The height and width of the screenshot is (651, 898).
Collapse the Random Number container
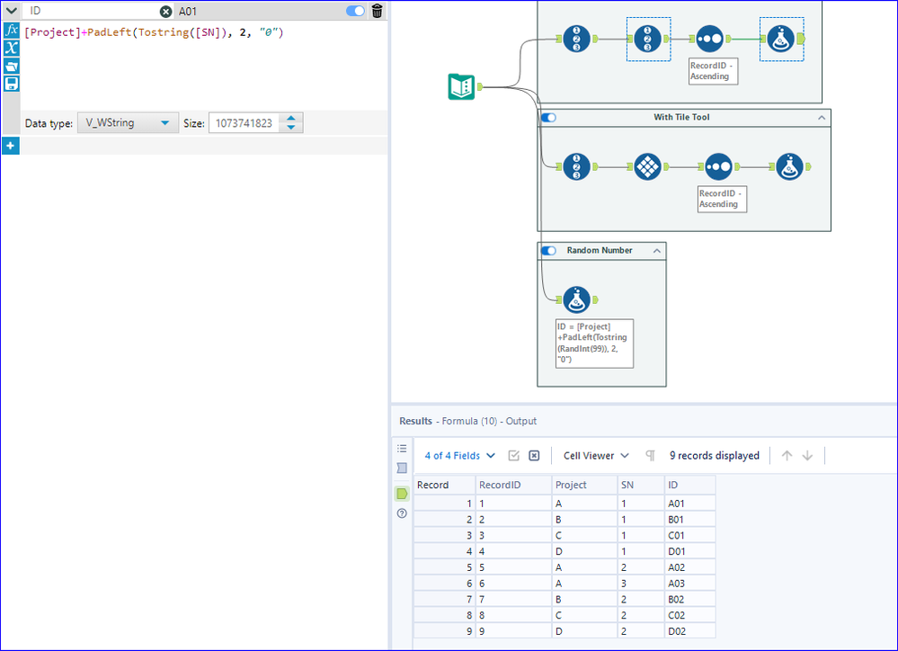click(657, 251)
